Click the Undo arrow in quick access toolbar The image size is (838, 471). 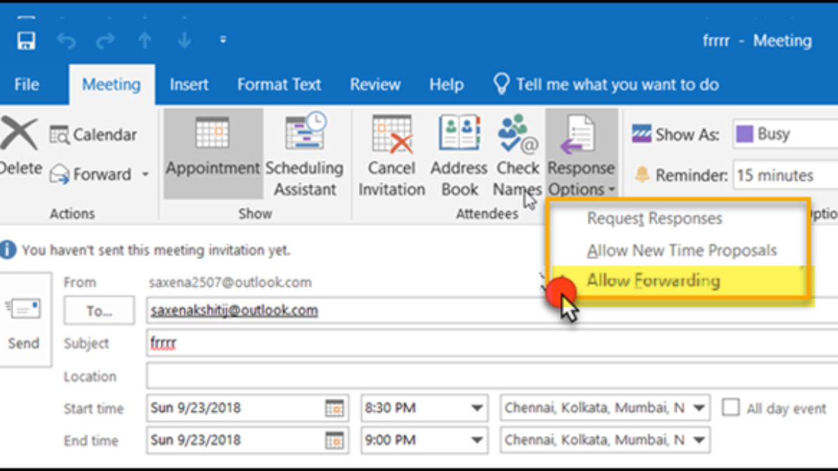pos(66,41)
